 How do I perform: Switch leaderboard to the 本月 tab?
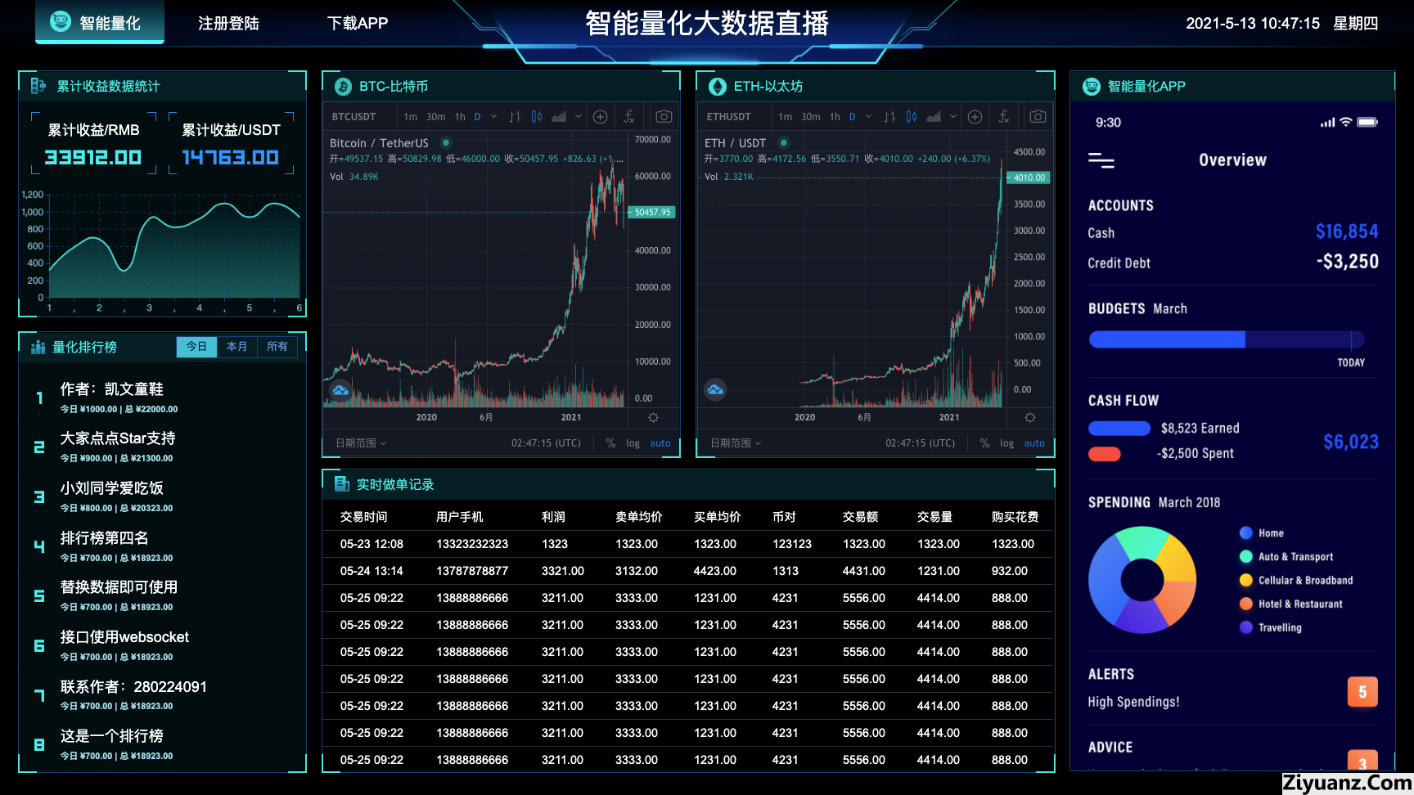(236, 347)
